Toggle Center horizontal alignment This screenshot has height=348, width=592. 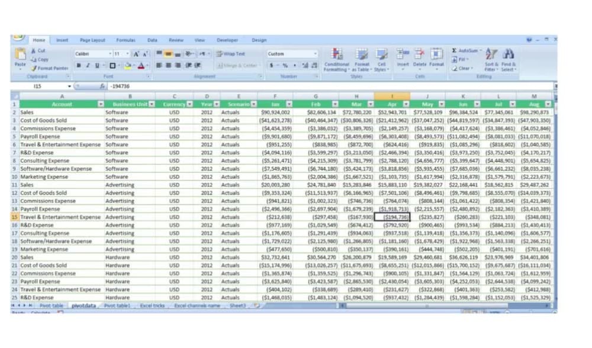click(168, 66)
